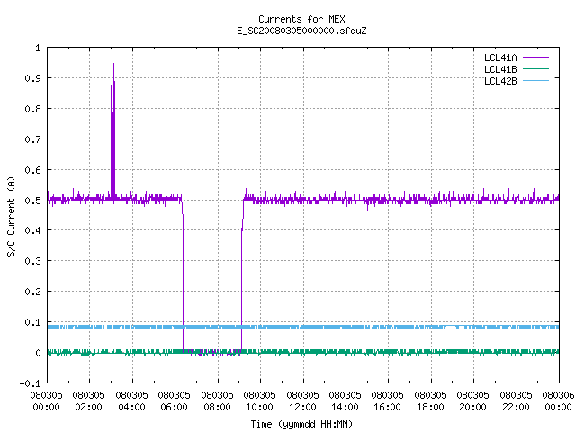Click the y-axis tick value 0.7
This screenshot has height=432, width=576.
pos(32,139)
